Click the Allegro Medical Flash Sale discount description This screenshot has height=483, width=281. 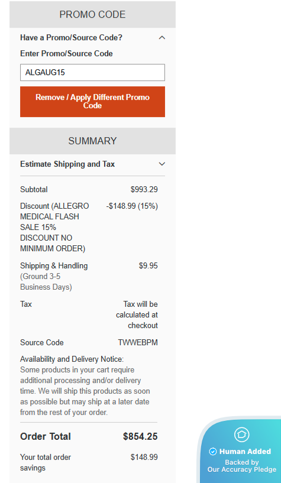[54, 228]
